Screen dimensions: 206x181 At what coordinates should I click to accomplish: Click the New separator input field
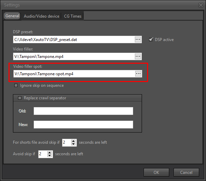pos(83,124)
